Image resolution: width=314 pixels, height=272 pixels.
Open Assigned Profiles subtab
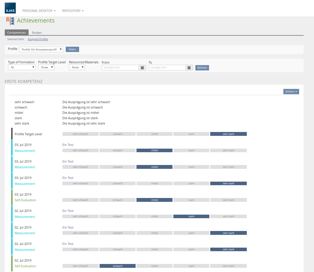click(38, 39)
